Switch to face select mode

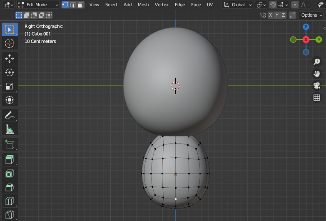tap(80, 5)
